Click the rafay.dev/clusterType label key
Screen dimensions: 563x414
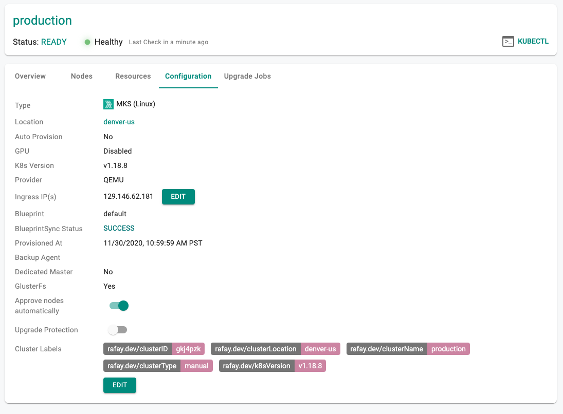[142, 366]
